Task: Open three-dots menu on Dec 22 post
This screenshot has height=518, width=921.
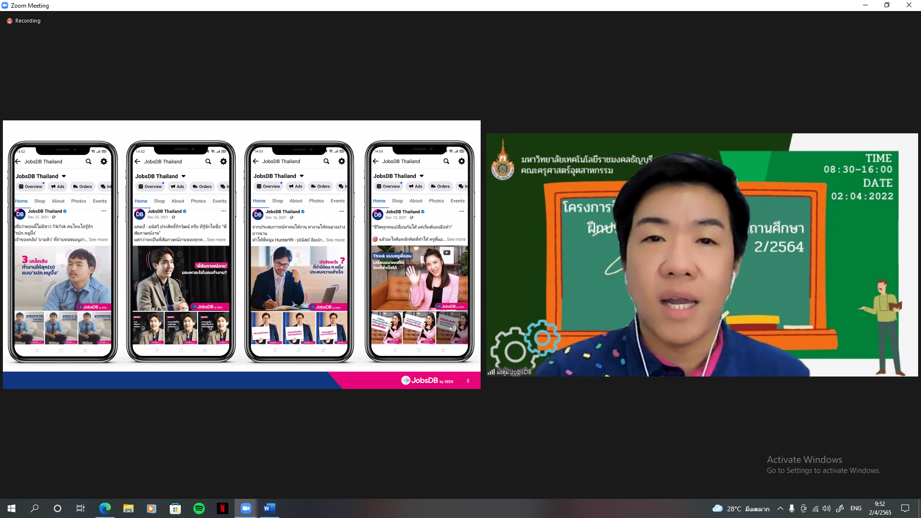Action: click(x=104, y=211)
